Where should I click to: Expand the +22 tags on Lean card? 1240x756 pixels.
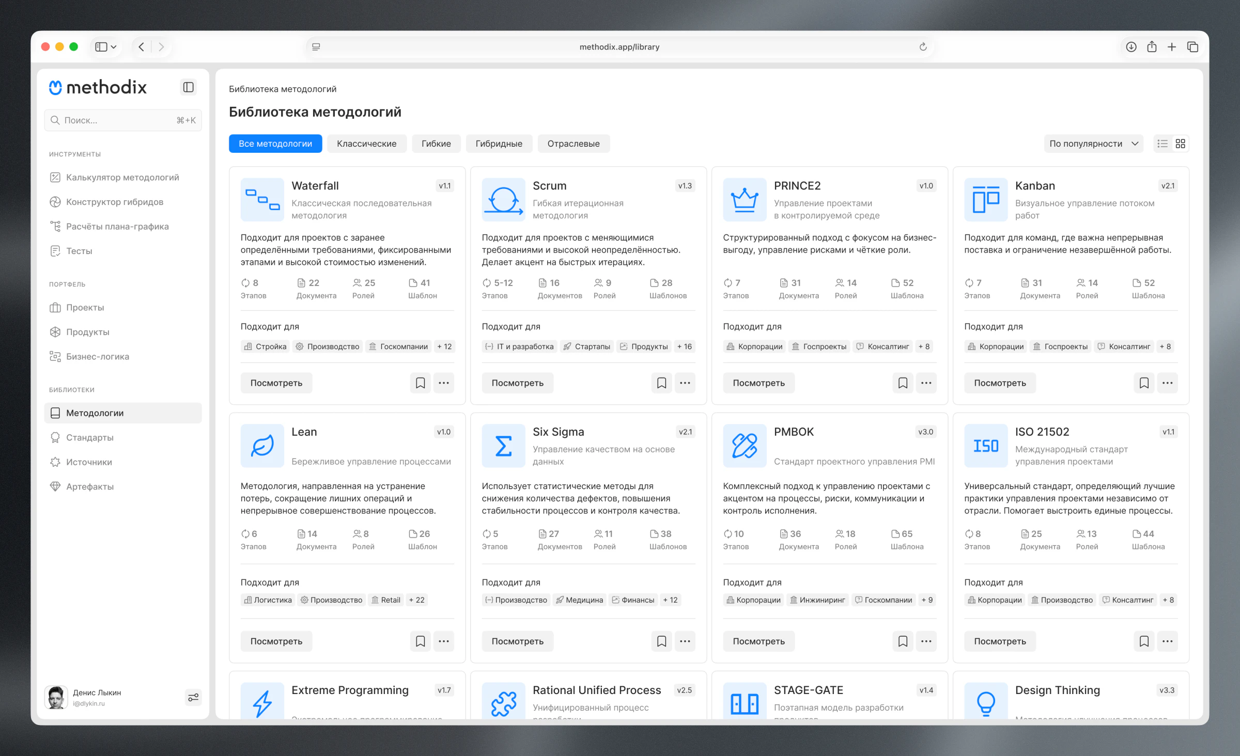pyautogui.click(x=417, y=600)
